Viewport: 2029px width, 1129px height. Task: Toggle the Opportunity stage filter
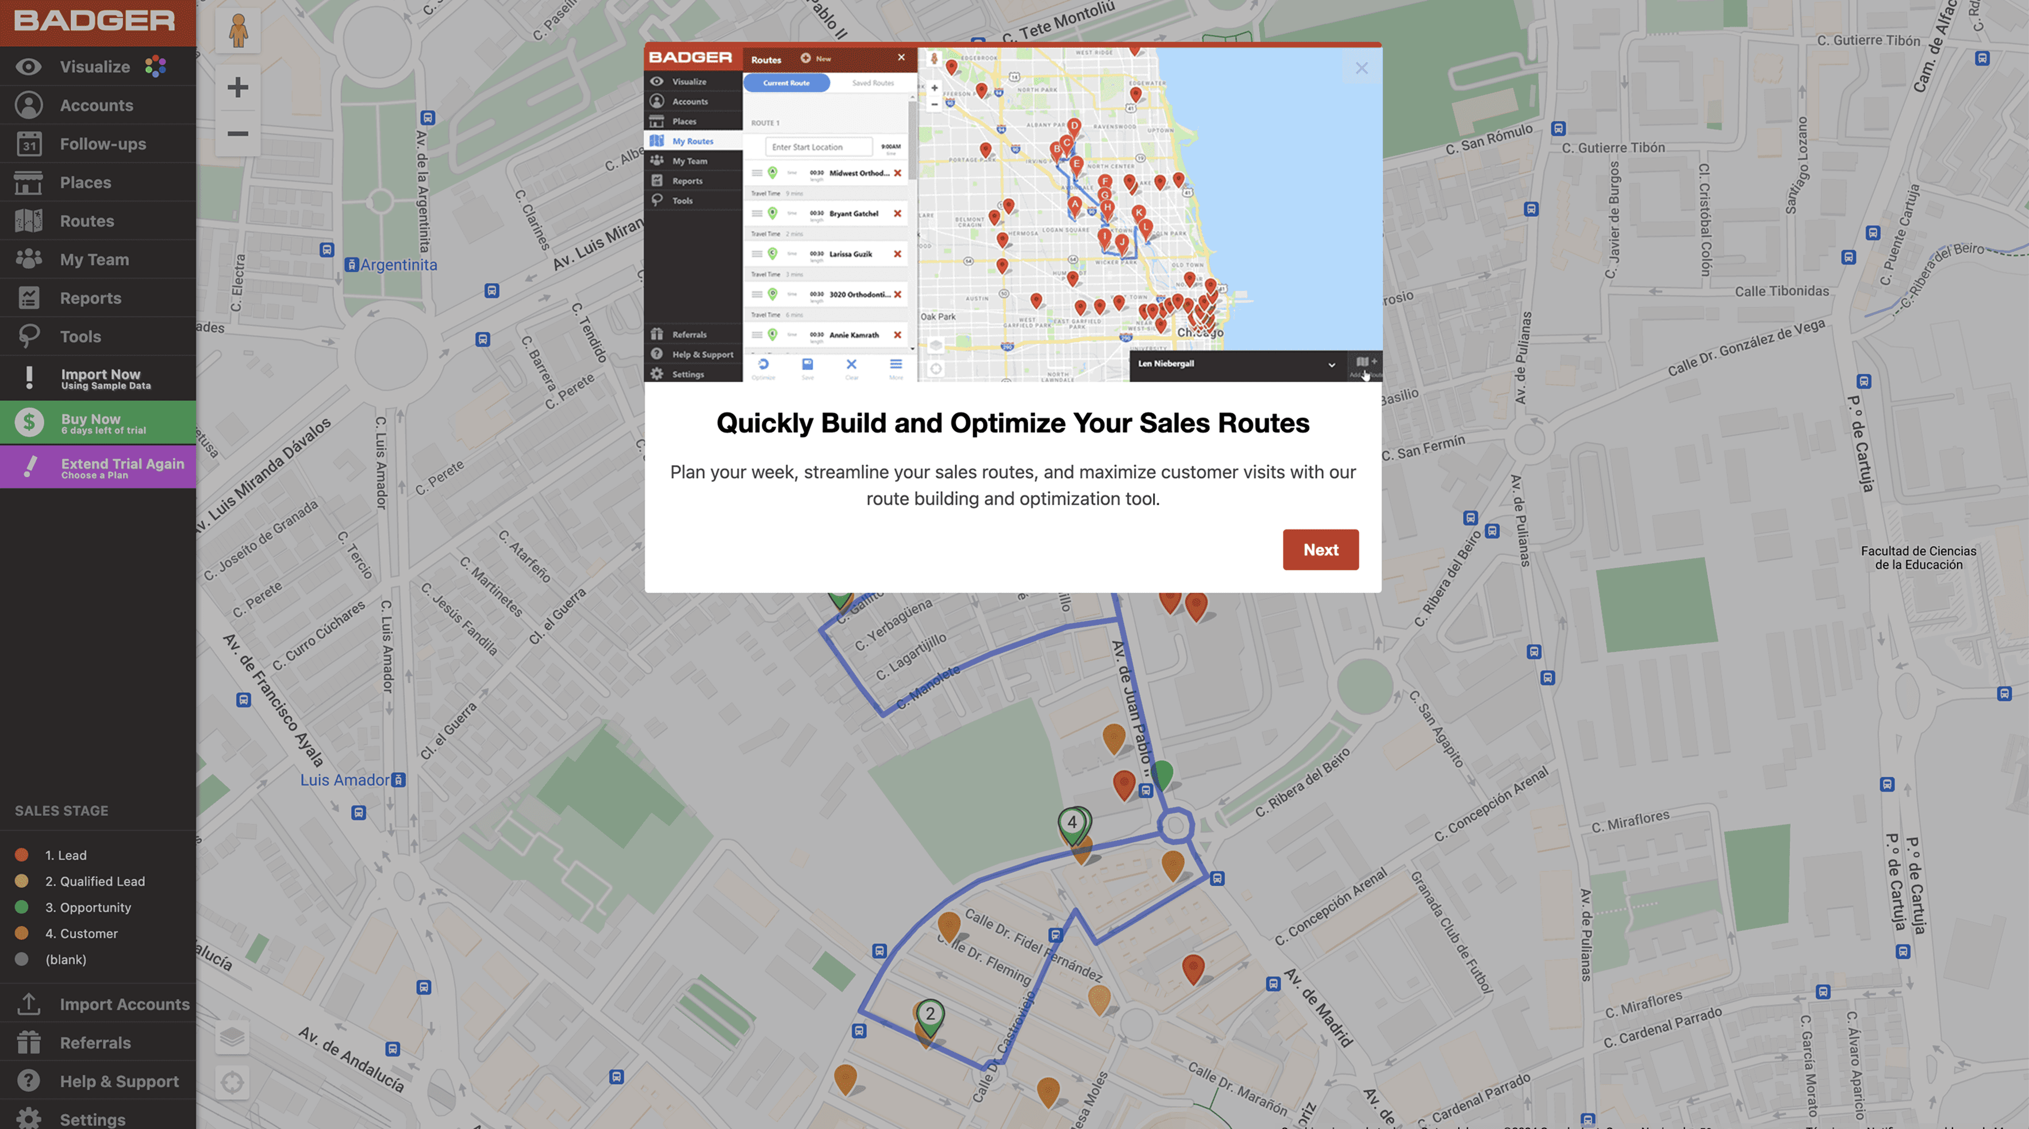click(x=87, y=908)
